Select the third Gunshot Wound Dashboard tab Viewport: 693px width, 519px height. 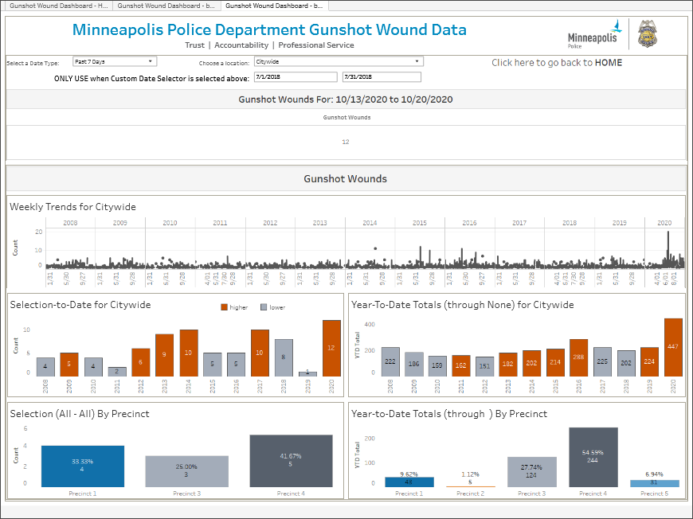click(x=274, y=6)
